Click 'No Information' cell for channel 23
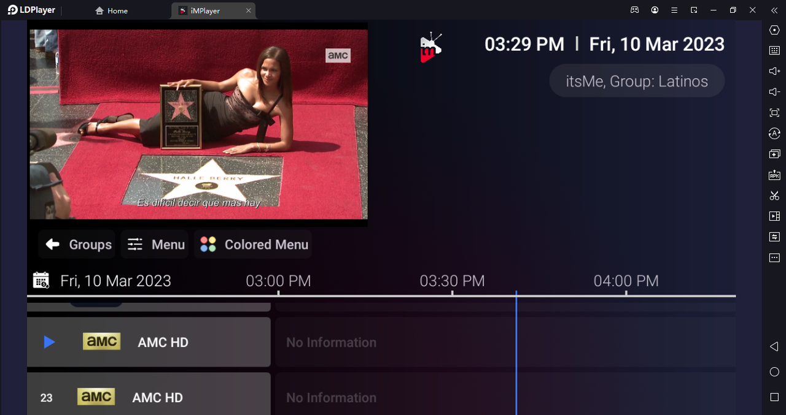Image resolution: width=786 pixels, height=415 pixels. (x=505, y=394)
